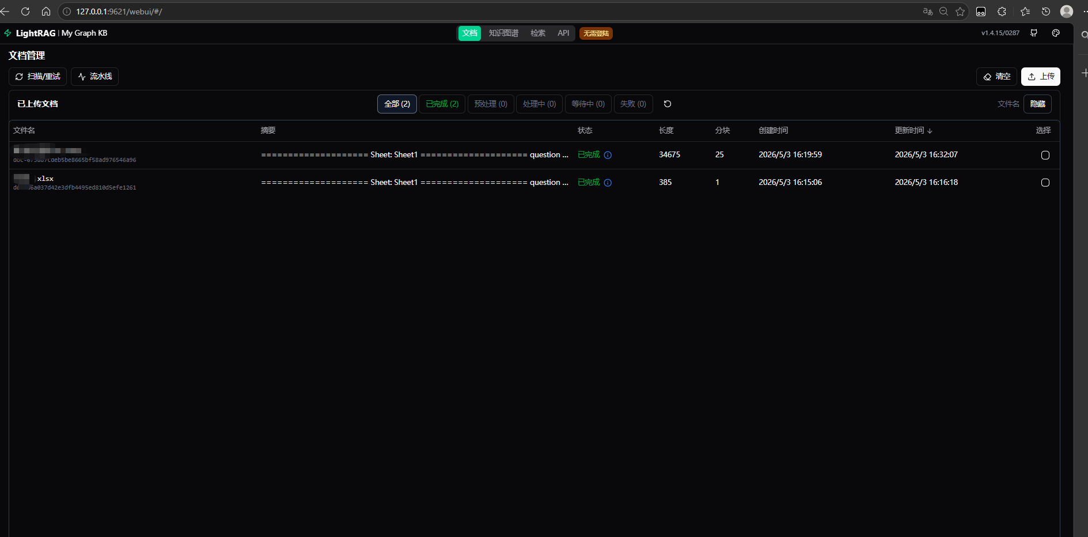Select checkbox for document created 16:19:59
This screenshot has width=1088, height=537.
tap(1045, 155)
